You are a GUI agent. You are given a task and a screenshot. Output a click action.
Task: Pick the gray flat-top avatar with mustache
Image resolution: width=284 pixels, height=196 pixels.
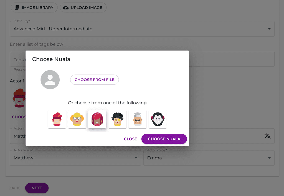click(x=138, y=119)
